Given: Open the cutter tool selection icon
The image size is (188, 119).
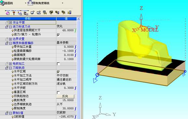Looking at the screenshot, I should (14, 13).
